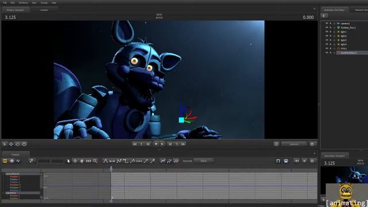This screenshot has width=368, height=207.
Task: Select the viewport selection arrow tool
Action: [x=5, y=144]
